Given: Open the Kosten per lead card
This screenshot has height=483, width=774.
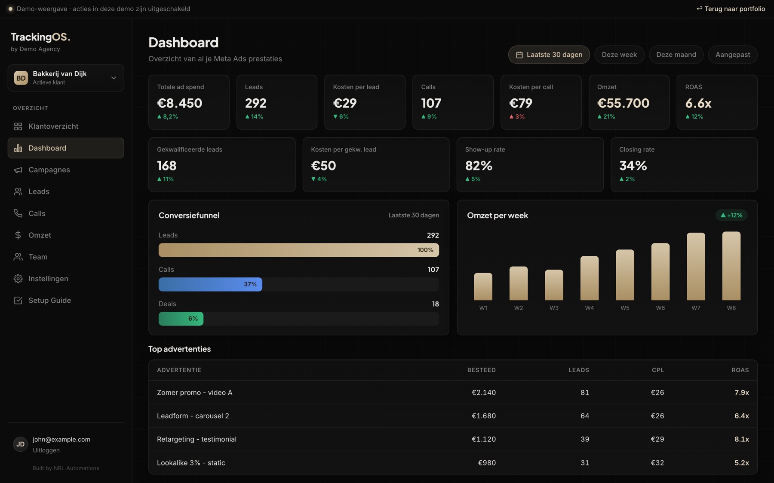Looking at the screenshot, I should coord(365,102).
